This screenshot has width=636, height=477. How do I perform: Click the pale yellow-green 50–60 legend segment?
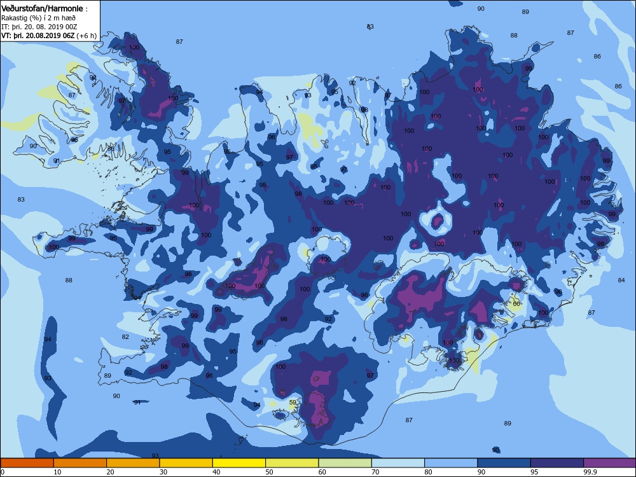[292, 463]
